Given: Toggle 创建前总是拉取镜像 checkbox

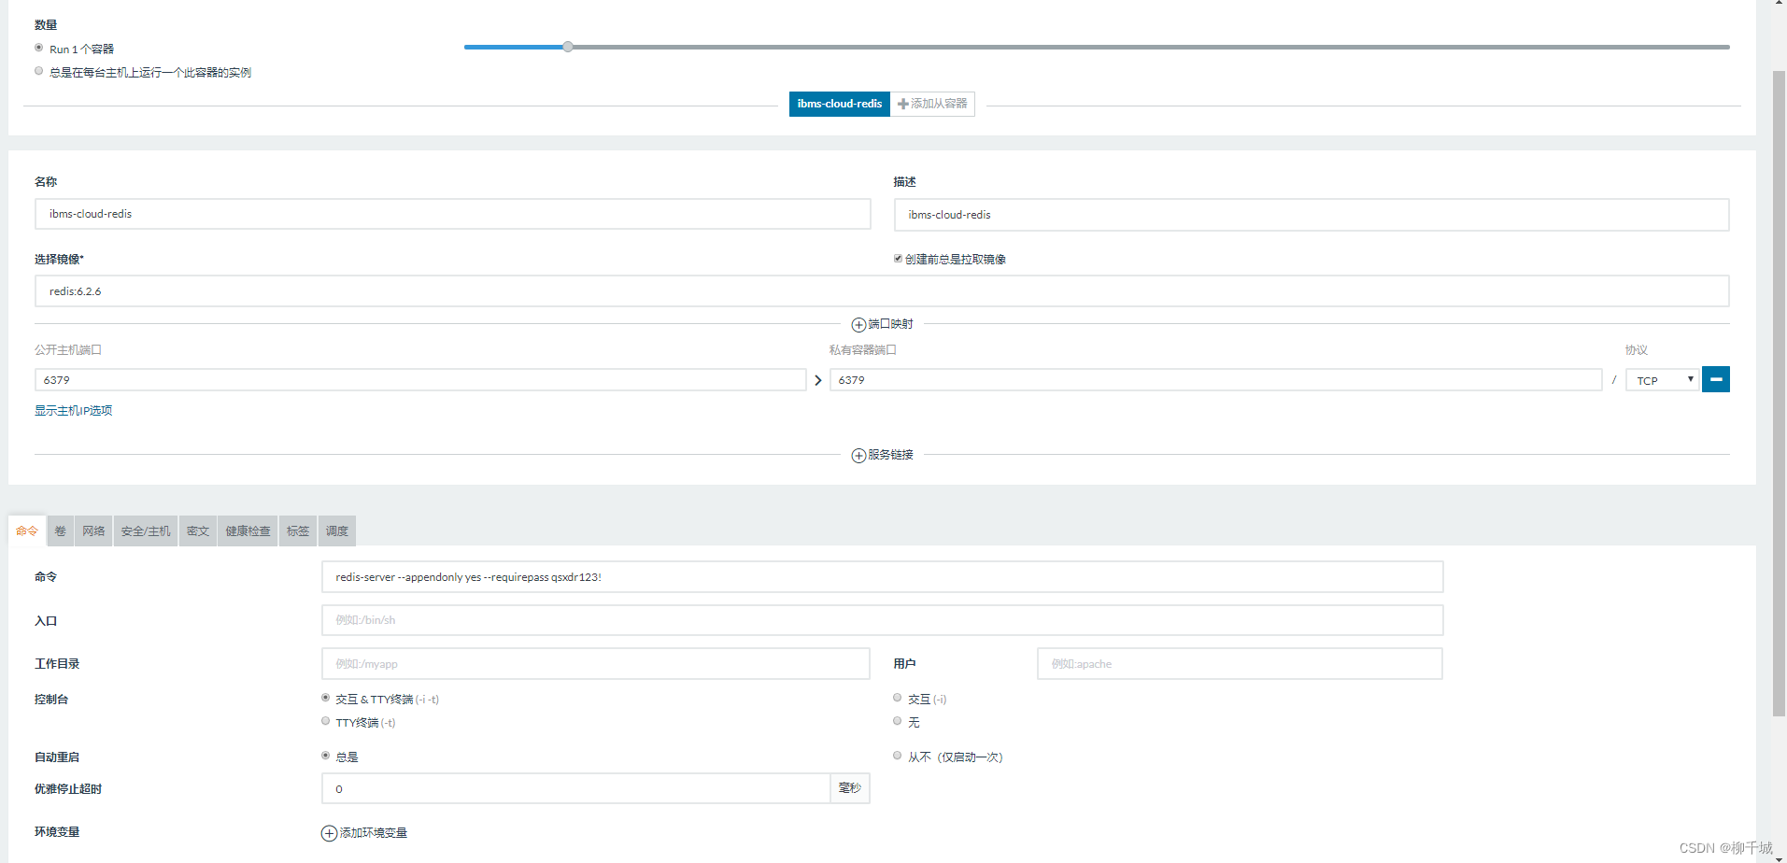Looking at the screenshot, I should pyautogui.click(x=898, y=259).
